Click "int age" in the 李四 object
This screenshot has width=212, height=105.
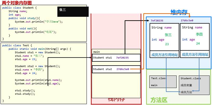point(189,39)
